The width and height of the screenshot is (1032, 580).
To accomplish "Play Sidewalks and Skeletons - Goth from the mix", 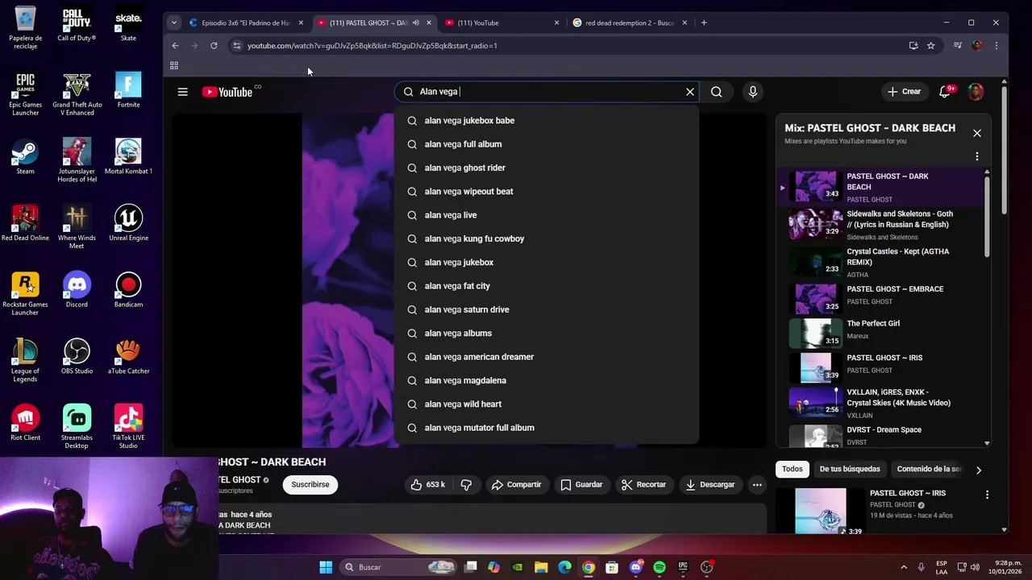I will [x=880, y=225].
